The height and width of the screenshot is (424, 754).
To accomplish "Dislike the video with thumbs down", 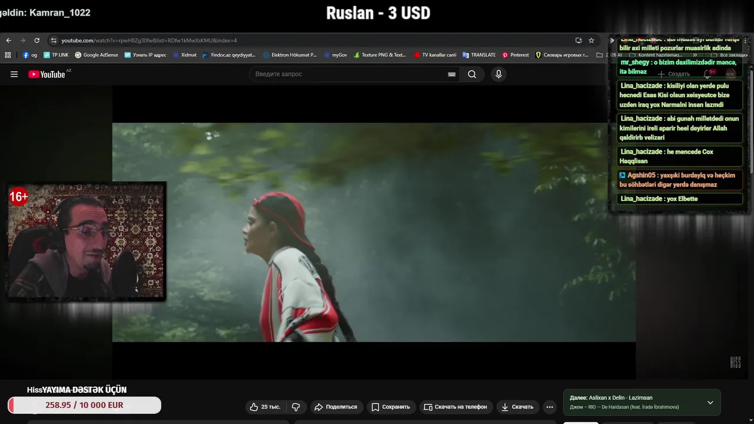I will coord(296,407).
